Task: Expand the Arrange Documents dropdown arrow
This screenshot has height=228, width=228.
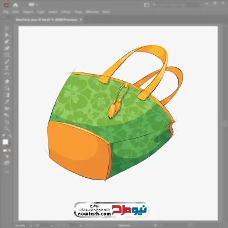Action: 37,5
